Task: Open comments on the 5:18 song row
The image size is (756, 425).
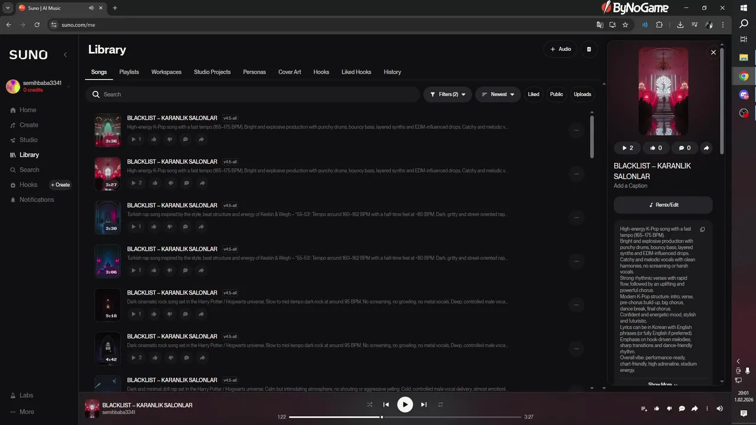Action: pos(185,314)
